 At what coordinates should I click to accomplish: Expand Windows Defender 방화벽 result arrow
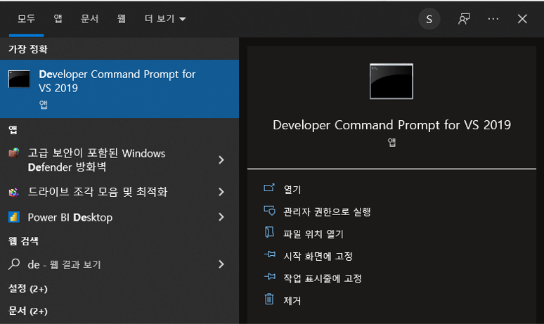tap(221, 160)
